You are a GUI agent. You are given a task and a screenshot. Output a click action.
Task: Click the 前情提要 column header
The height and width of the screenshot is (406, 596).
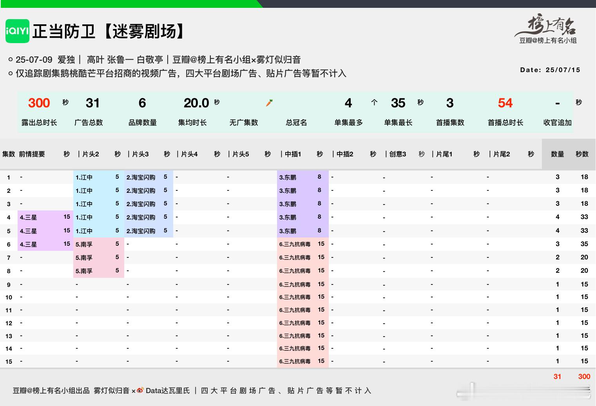coord(32,154)
